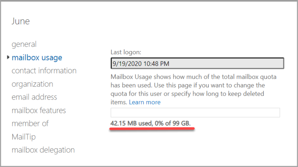Show the member of section
Viewport: 298px width, 167px height.
point(30,124)
